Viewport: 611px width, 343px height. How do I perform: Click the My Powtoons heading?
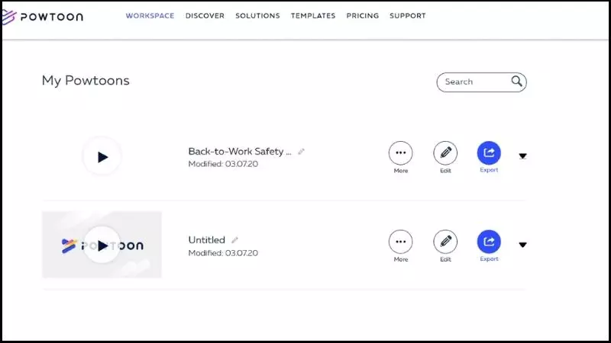86,81
